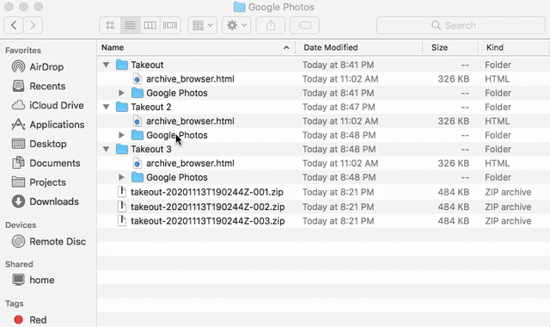Sort by Date Modified column

click(x=330, y=47)
